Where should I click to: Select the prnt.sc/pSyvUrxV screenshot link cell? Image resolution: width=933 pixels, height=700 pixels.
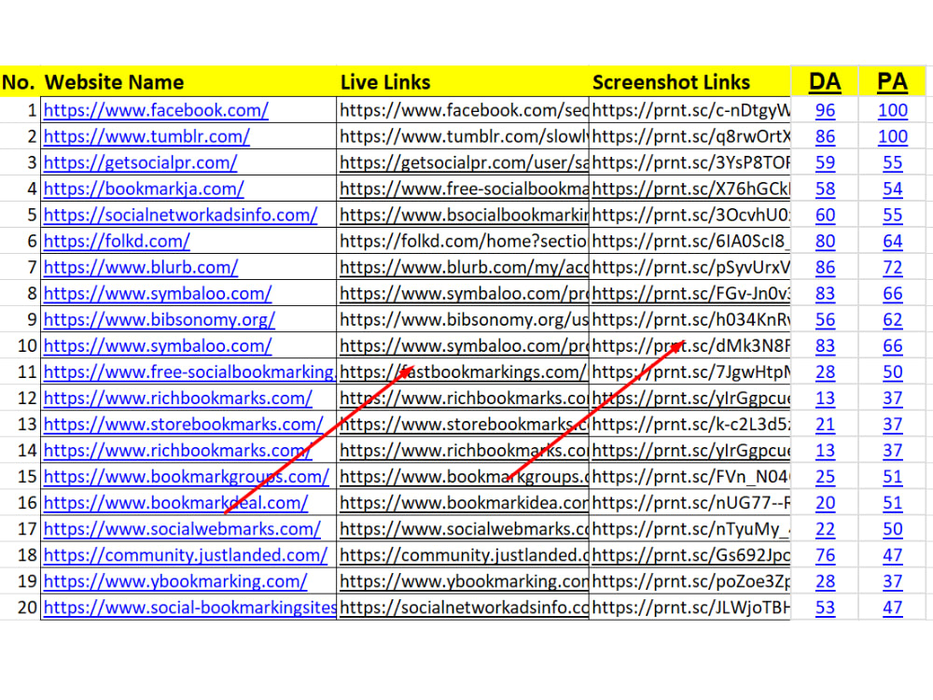pos(690,267)
